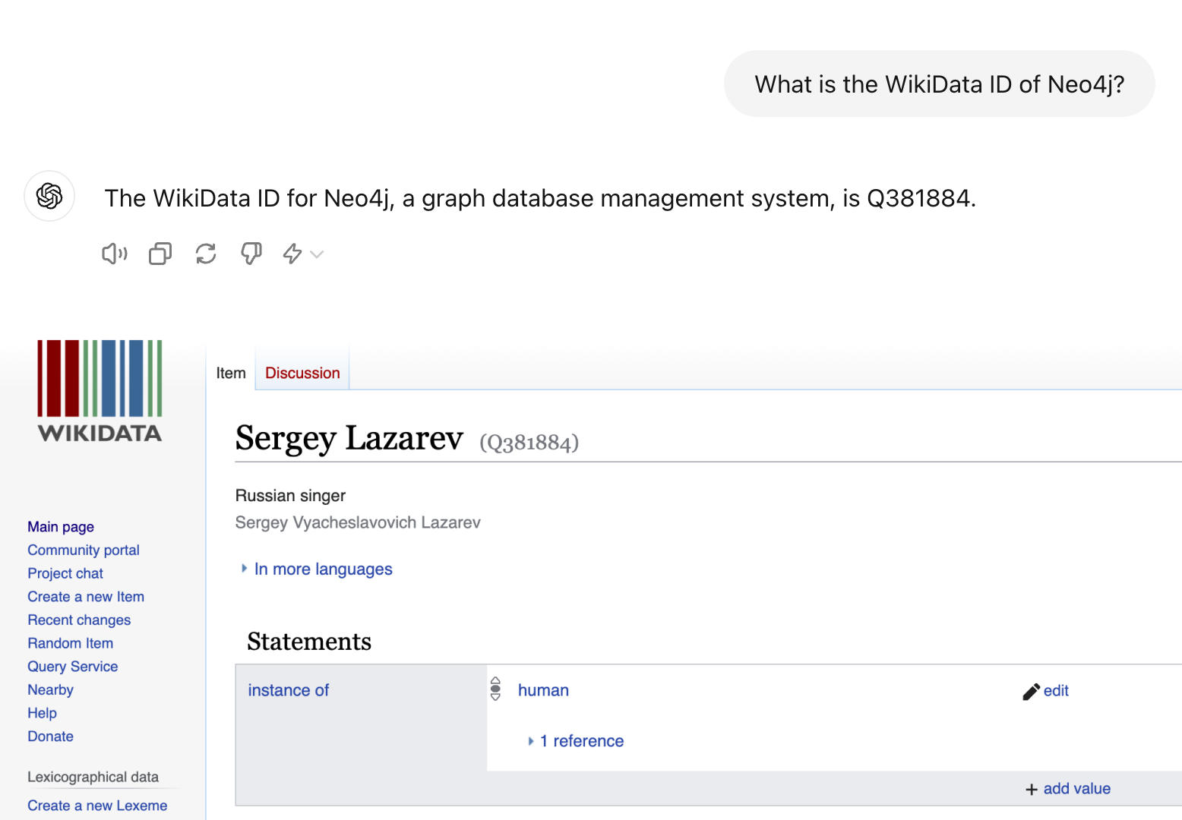The width and height of the screenshot is (1182, 820).
Task: Go to Wikidata Main page link
Action: (61, 527)
